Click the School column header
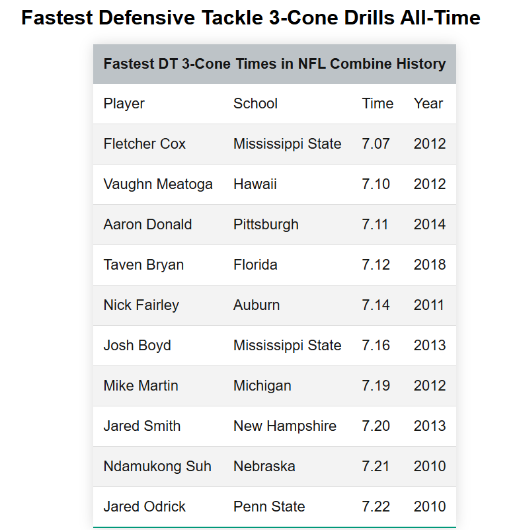515x530 pixels. pos(255,104)
